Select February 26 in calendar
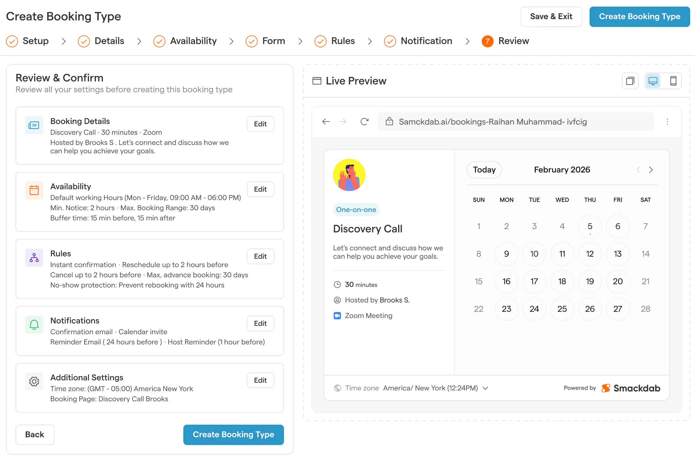The image size is (695, 460). [590, 309]
